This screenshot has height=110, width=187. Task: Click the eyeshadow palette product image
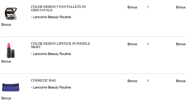pyautogui.click(x=11, y=13)
